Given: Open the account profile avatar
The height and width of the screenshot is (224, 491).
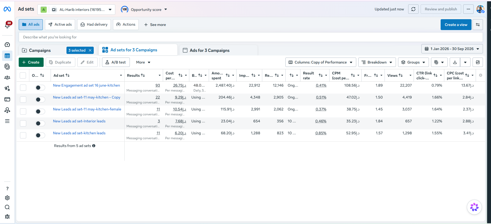Looking at the screenshot, I should (480, 9).
